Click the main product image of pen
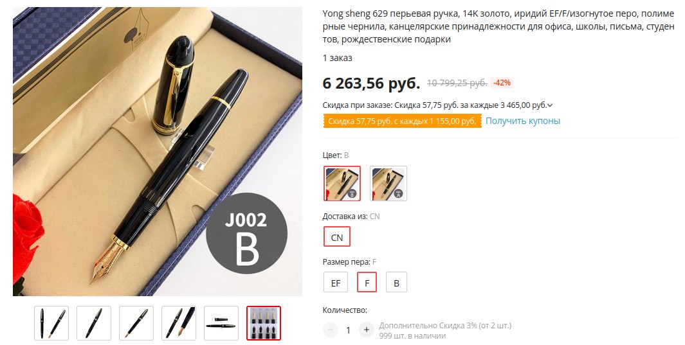 point(158,152)
